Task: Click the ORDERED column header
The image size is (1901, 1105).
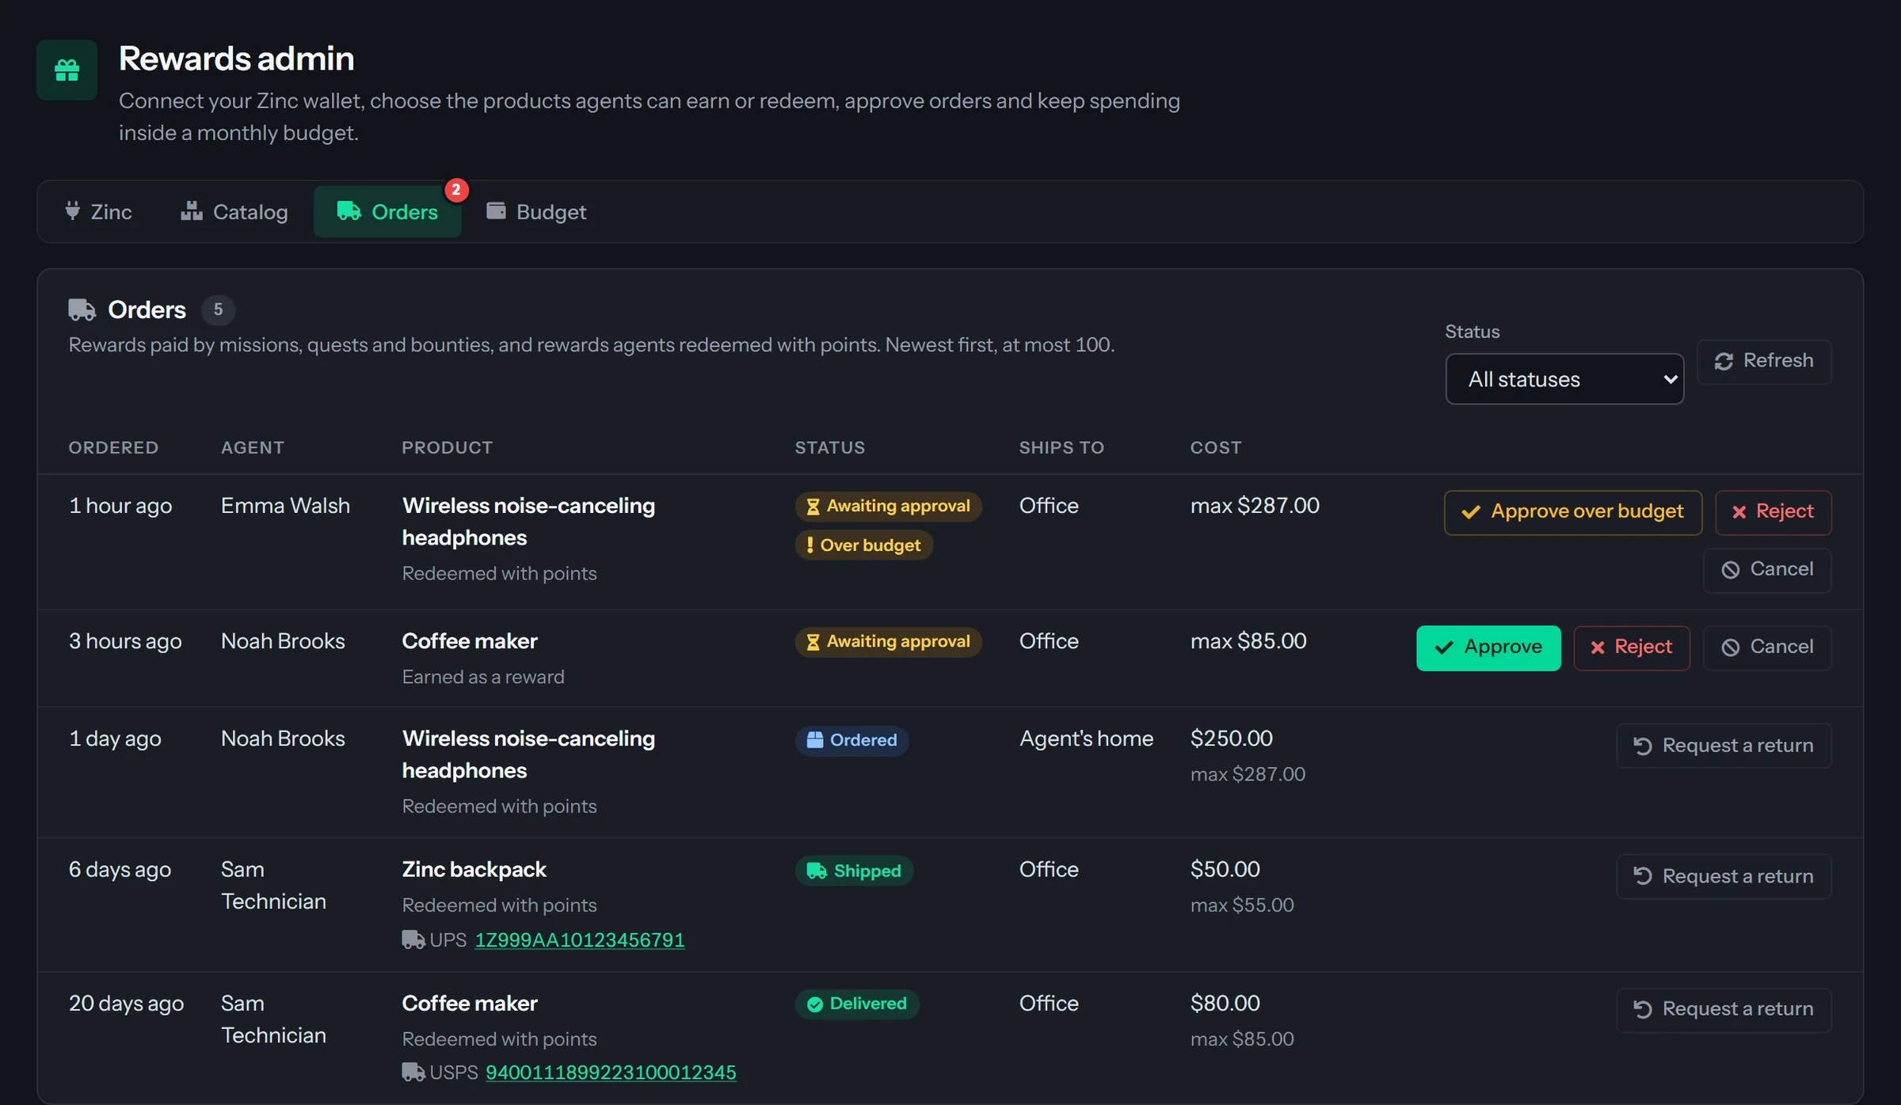Action: tap(113, 447)
